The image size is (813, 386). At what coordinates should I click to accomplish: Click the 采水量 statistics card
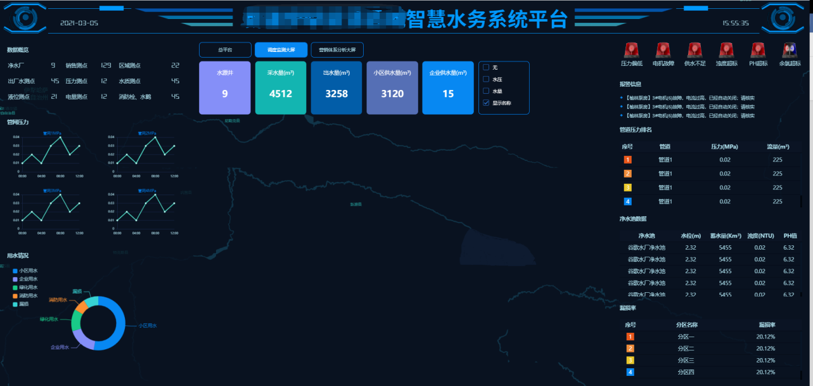[281, 87]
